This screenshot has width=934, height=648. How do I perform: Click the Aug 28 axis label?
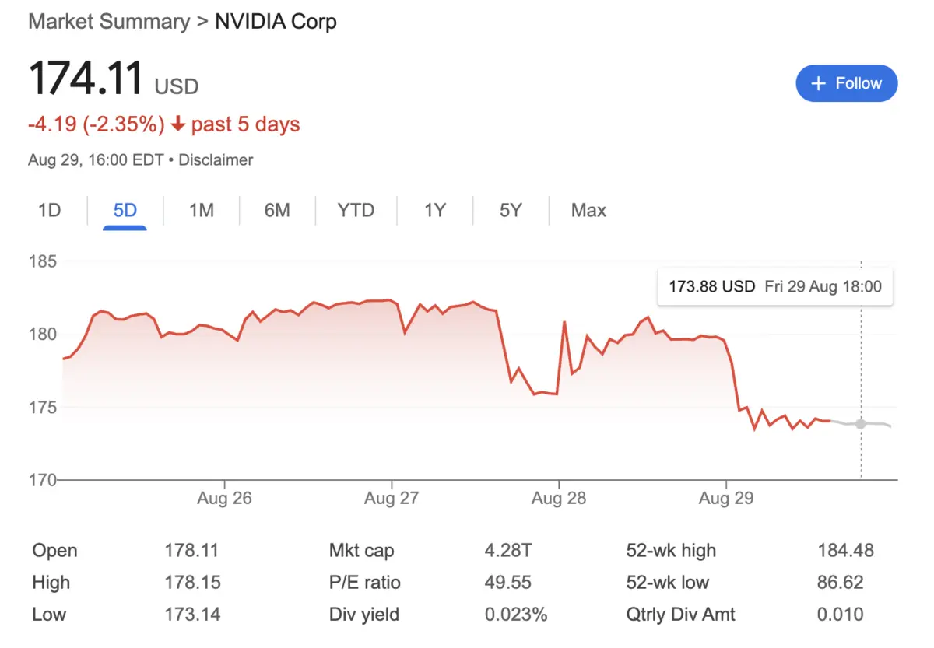pos(558,498)
